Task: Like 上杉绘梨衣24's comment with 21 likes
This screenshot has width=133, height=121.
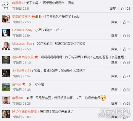Action: 126,76
